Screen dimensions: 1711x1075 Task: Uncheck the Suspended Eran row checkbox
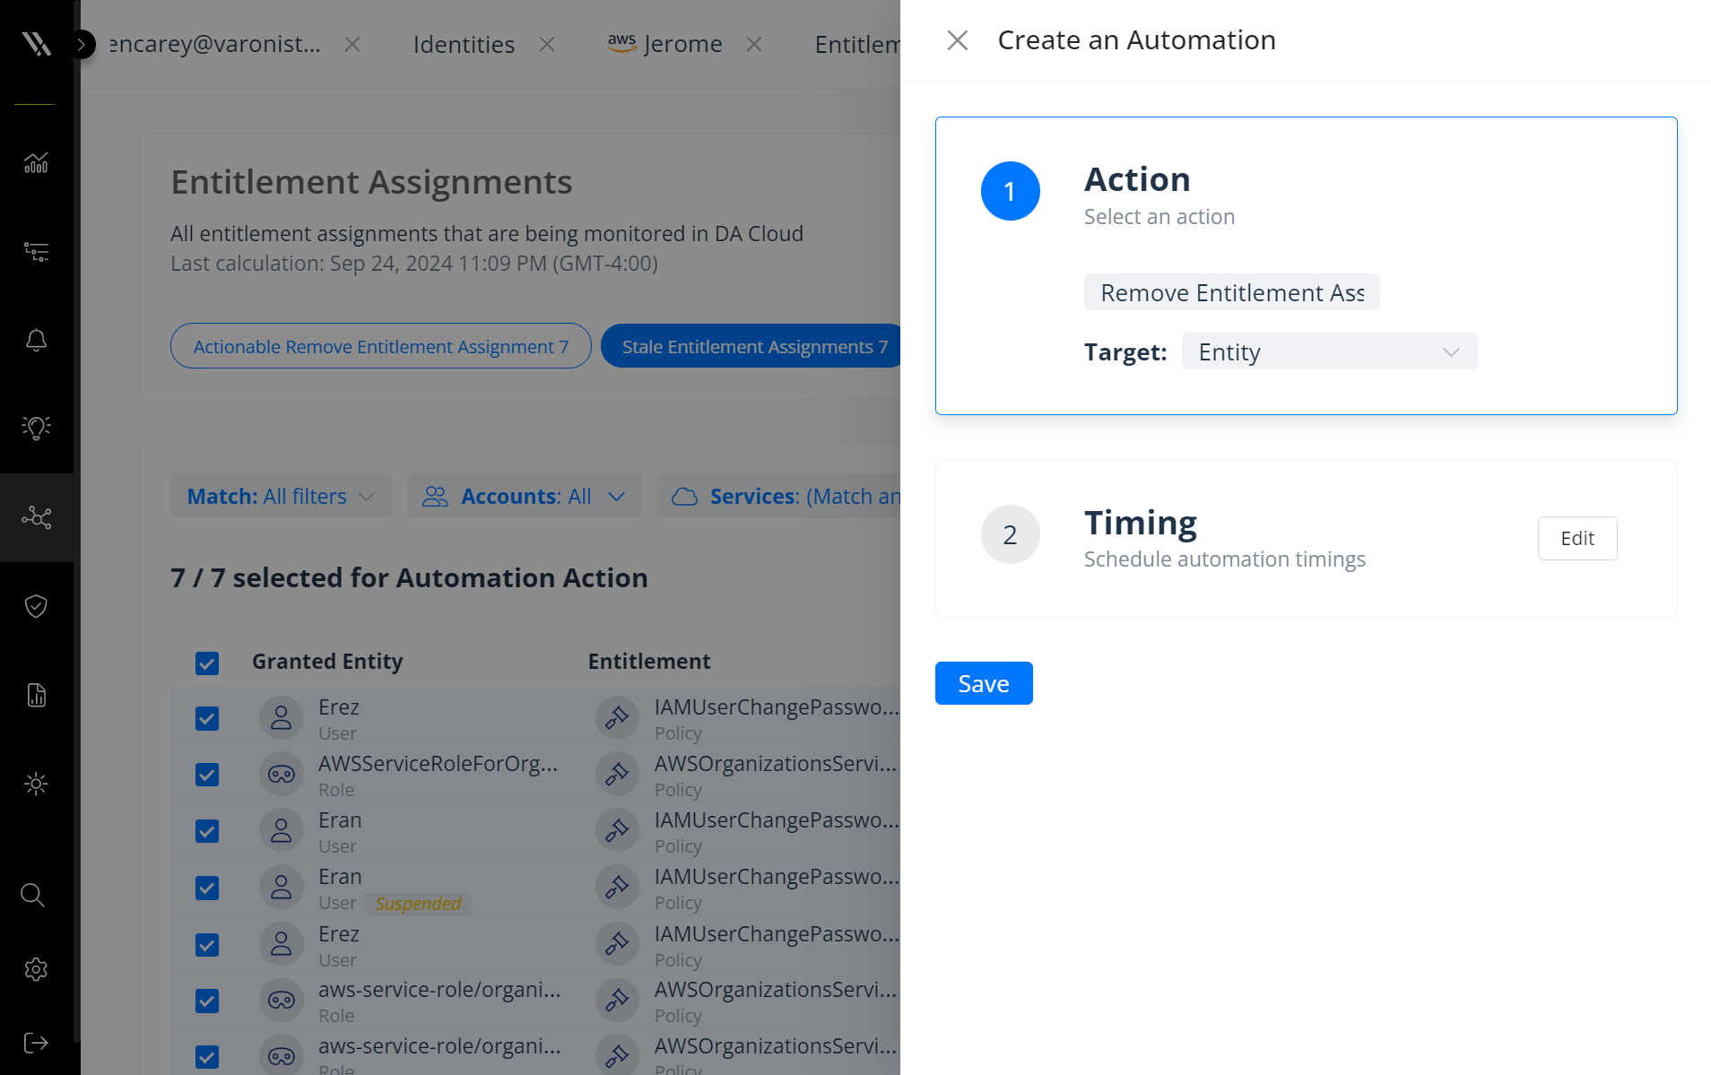tap(207, 888)
